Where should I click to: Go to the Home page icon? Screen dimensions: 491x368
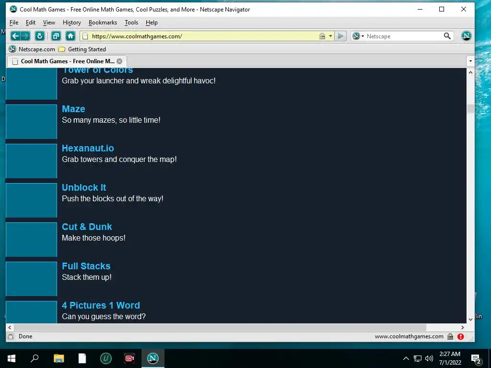(70, 36)
